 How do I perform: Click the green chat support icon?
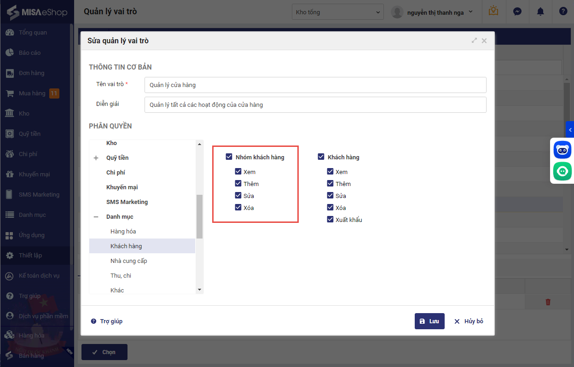pos(562,171)
